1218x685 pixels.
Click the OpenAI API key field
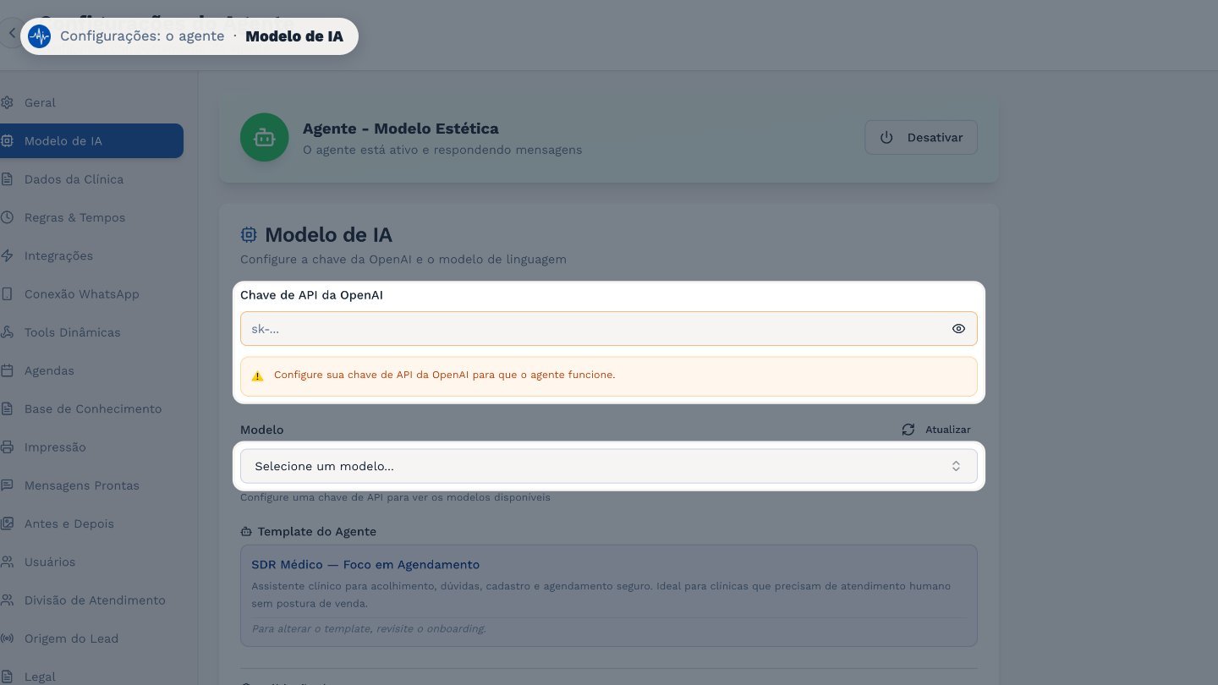click(609, 329)
